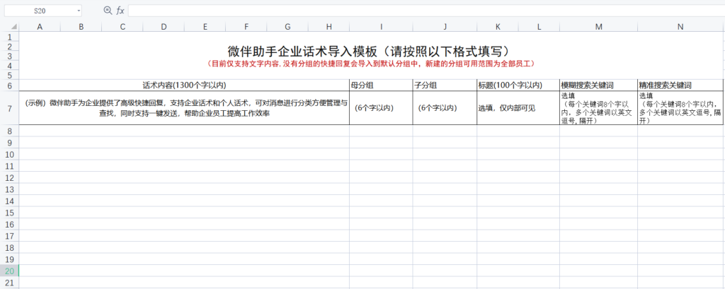The image size is (725, 289).
Task: Open the name box dropdown arrow
Action: [79, 10]
